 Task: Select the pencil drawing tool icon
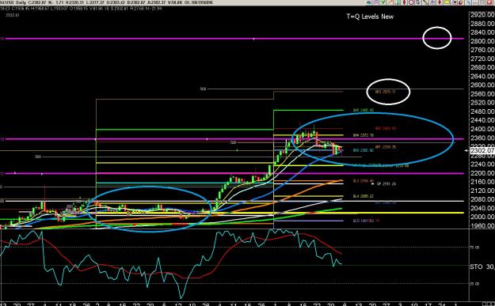coord(390,2)
